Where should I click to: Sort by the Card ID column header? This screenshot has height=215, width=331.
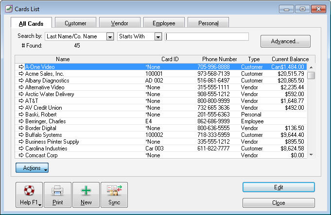pyautogui.click(x=170, y=59)
